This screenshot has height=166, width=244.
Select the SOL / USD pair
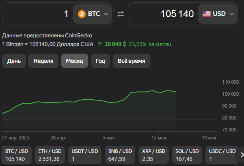click(187, 155)
